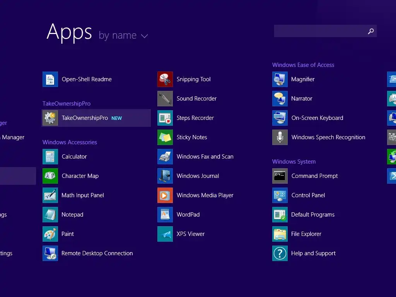Click the Remote Desktop Connection icon
396x297 pixels.
50,253
